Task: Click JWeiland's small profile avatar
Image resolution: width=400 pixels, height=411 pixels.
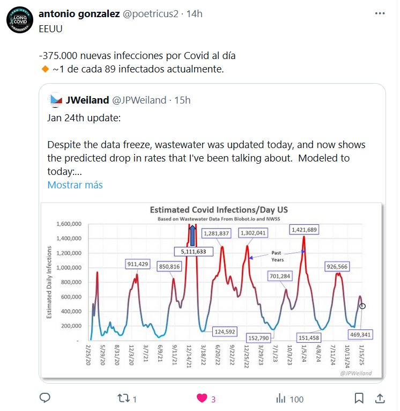Action: (55, 100)
